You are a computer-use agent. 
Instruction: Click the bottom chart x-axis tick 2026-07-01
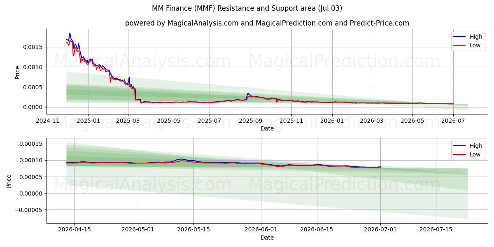pyautogui.click(x=381, y=230)
